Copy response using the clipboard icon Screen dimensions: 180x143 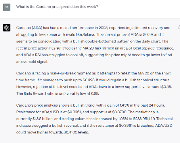(x=179, y=27)
